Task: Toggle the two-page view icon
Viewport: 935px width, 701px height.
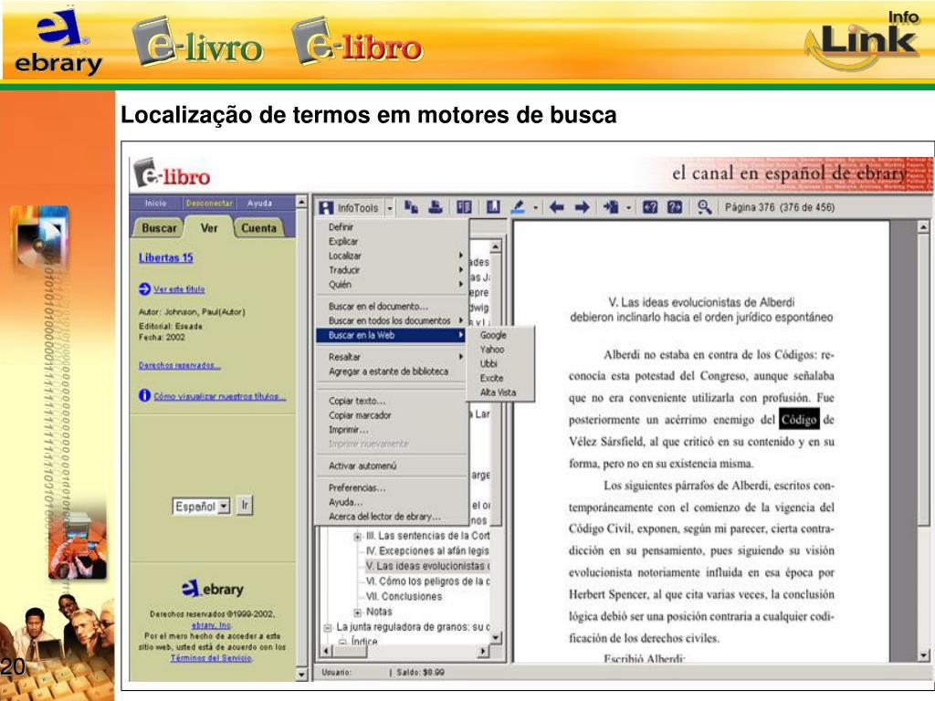Action: pyautogui.click(x=464, y=207)
